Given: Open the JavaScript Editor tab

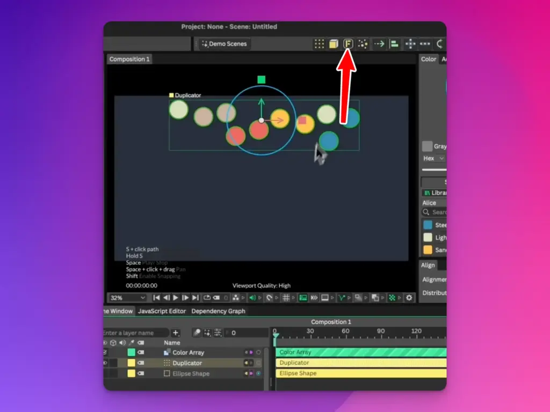Looking at the screenshot, I should coord(162,311).
